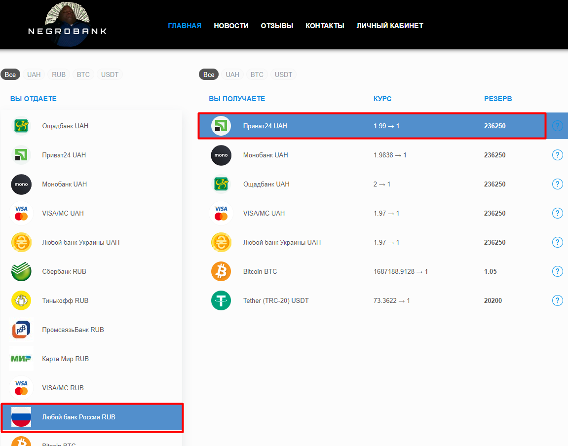Open help icon for Bitcoin BTC row
This screenshot has width=568, height=446.
558,271
